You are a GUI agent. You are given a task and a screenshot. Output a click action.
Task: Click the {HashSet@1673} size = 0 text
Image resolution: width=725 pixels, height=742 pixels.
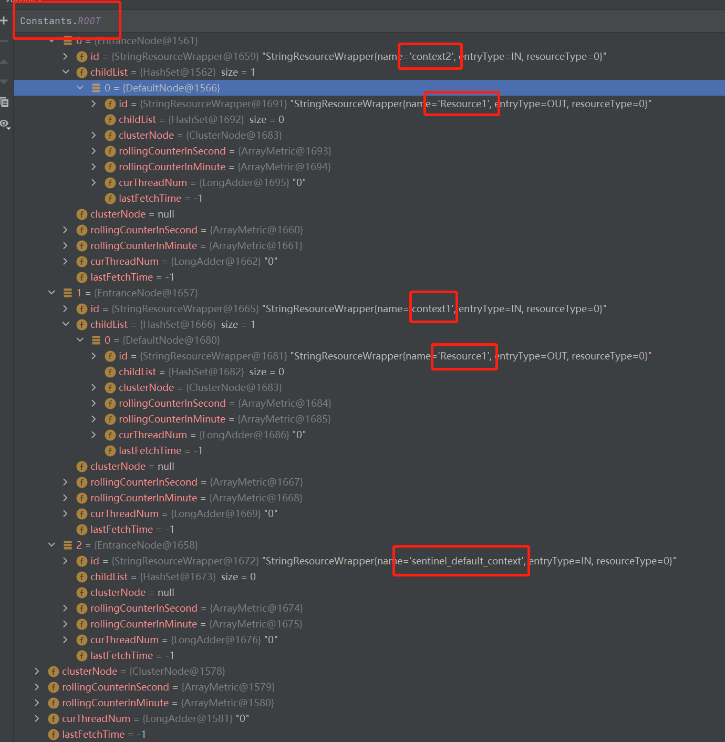coord(198,577)
